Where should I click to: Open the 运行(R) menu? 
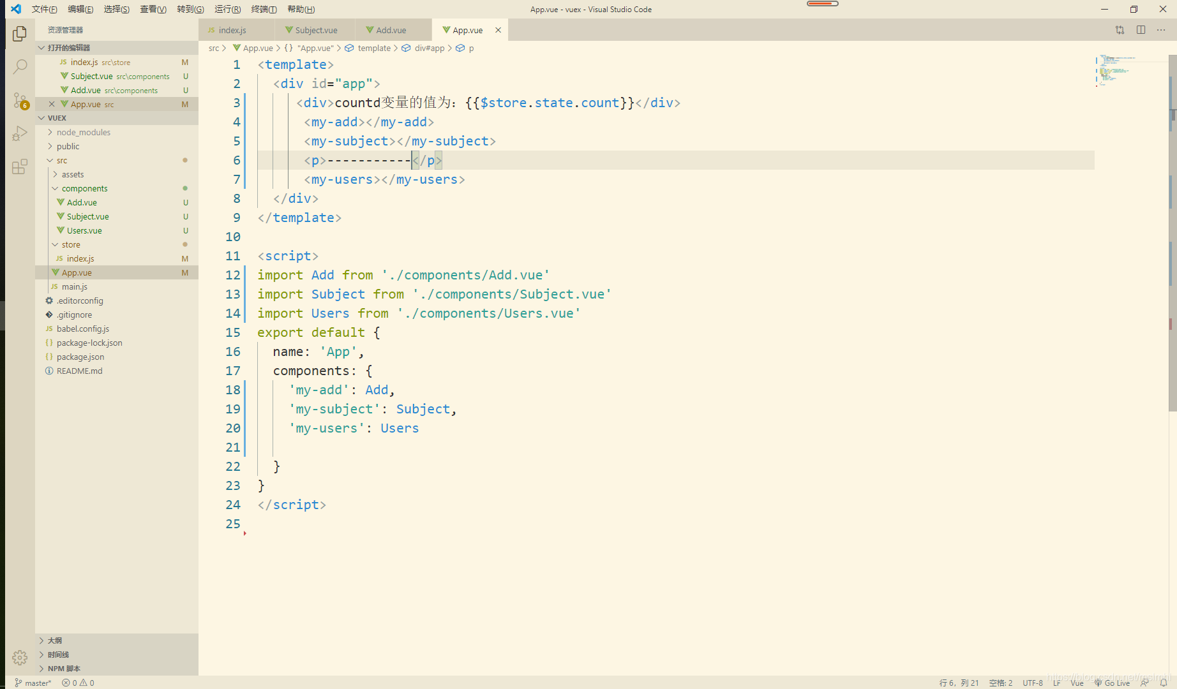[x=228, y=9]
